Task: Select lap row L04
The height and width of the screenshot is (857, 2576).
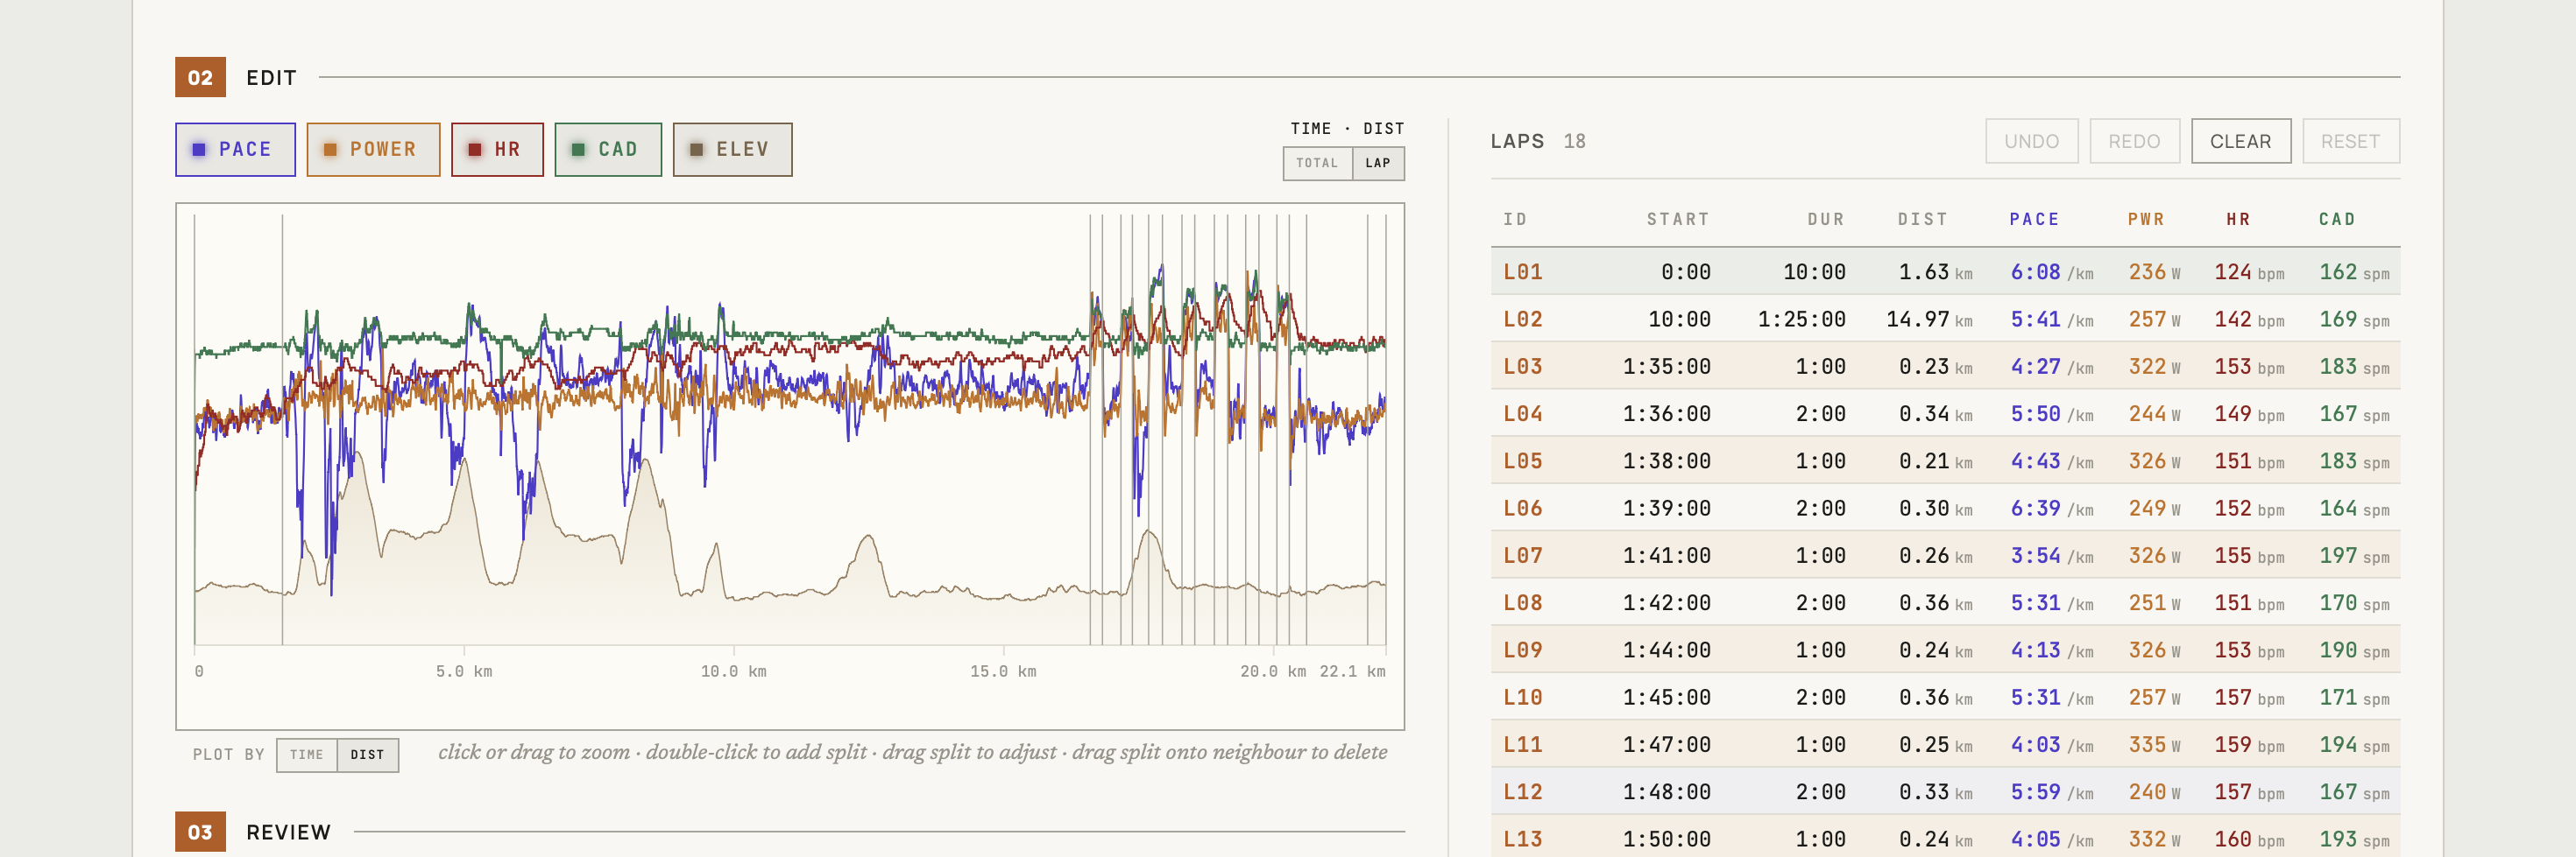Action: pyautogui.click(x=1945, y=413)
